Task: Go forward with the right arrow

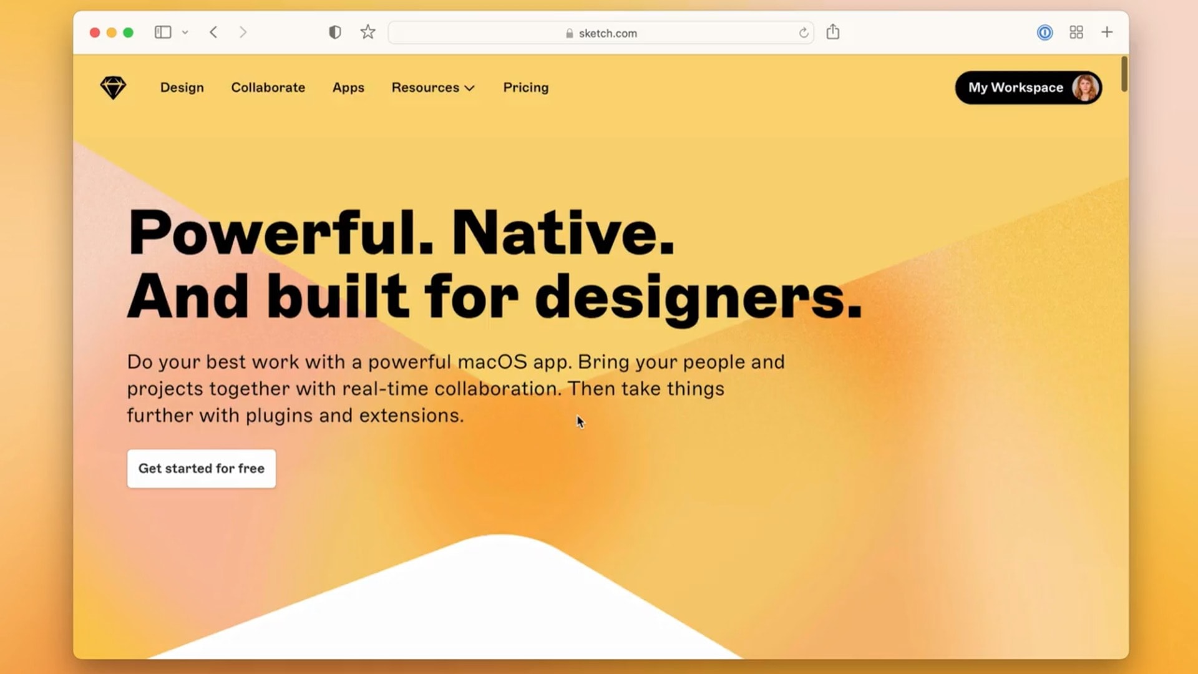Action: [243, 32]
